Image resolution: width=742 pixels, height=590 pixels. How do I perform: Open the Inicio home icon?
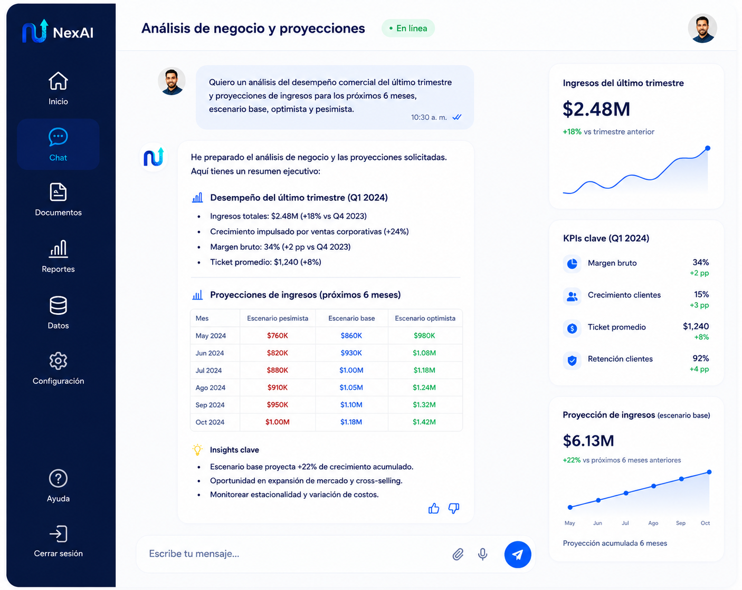58,81
